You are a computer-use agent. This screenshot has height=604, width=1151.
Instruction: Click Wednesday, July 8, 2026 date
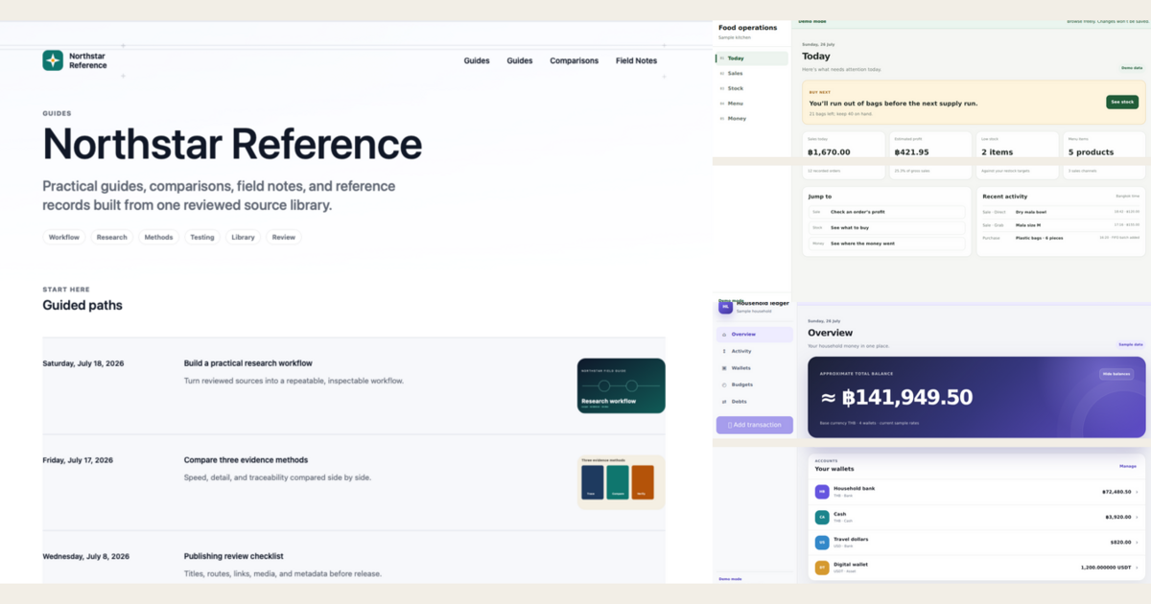tap(86, 556)
